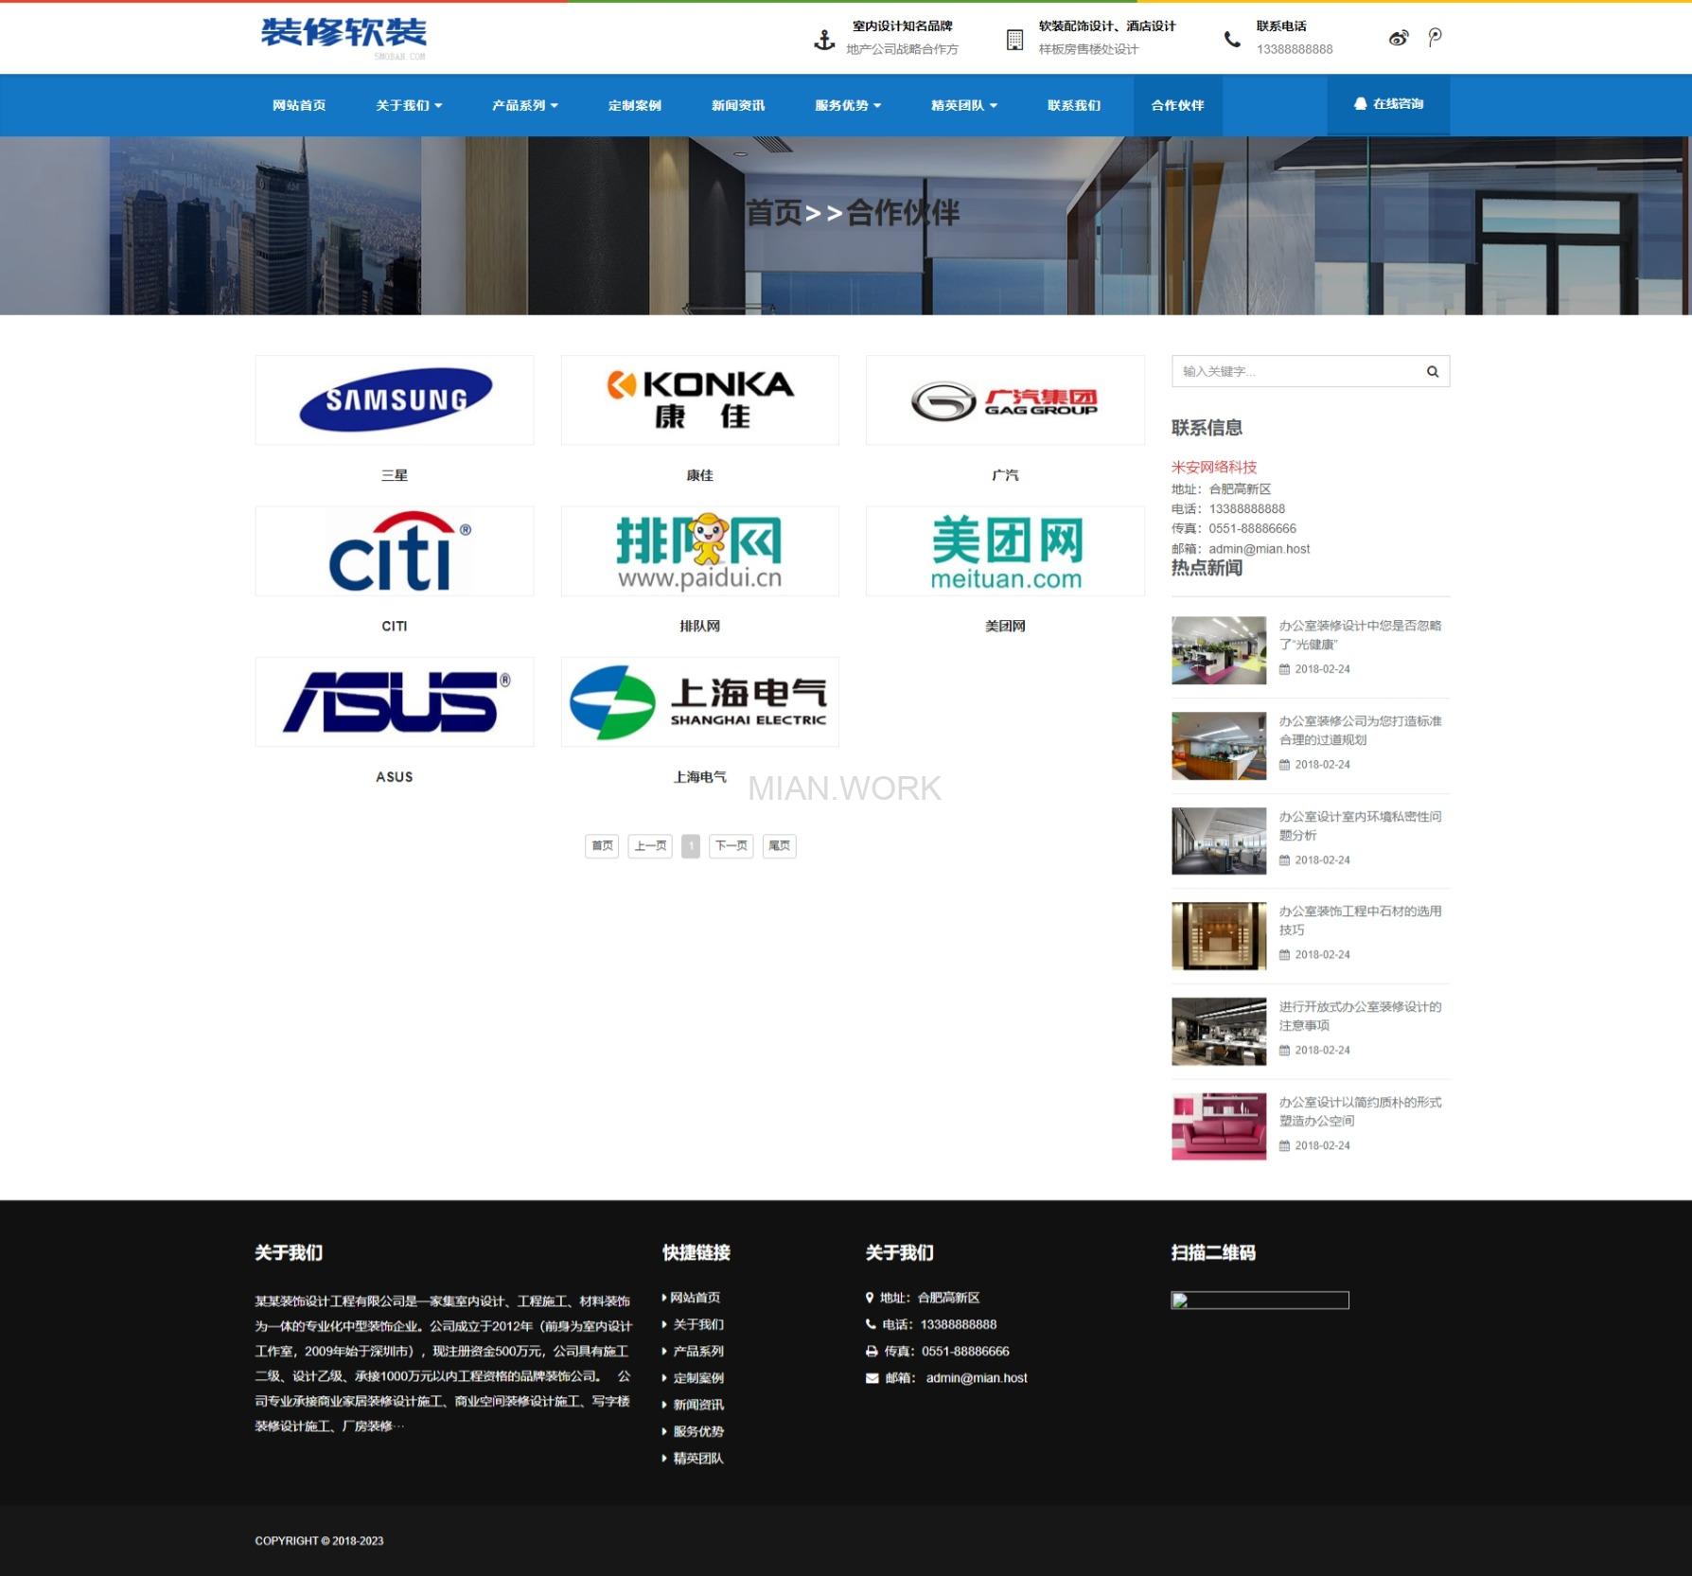Open news 办公室设计以简约质朴的形式

[x=1360, y=1111]
